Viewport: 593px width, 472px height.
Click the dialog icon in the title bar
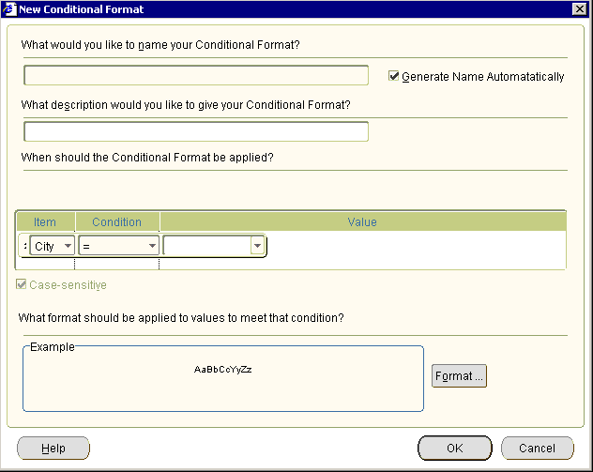tap(9, 8)
